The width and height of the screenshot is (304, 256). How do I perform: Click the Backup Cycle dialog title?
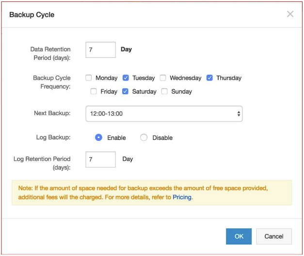click(x=32, y=15)
